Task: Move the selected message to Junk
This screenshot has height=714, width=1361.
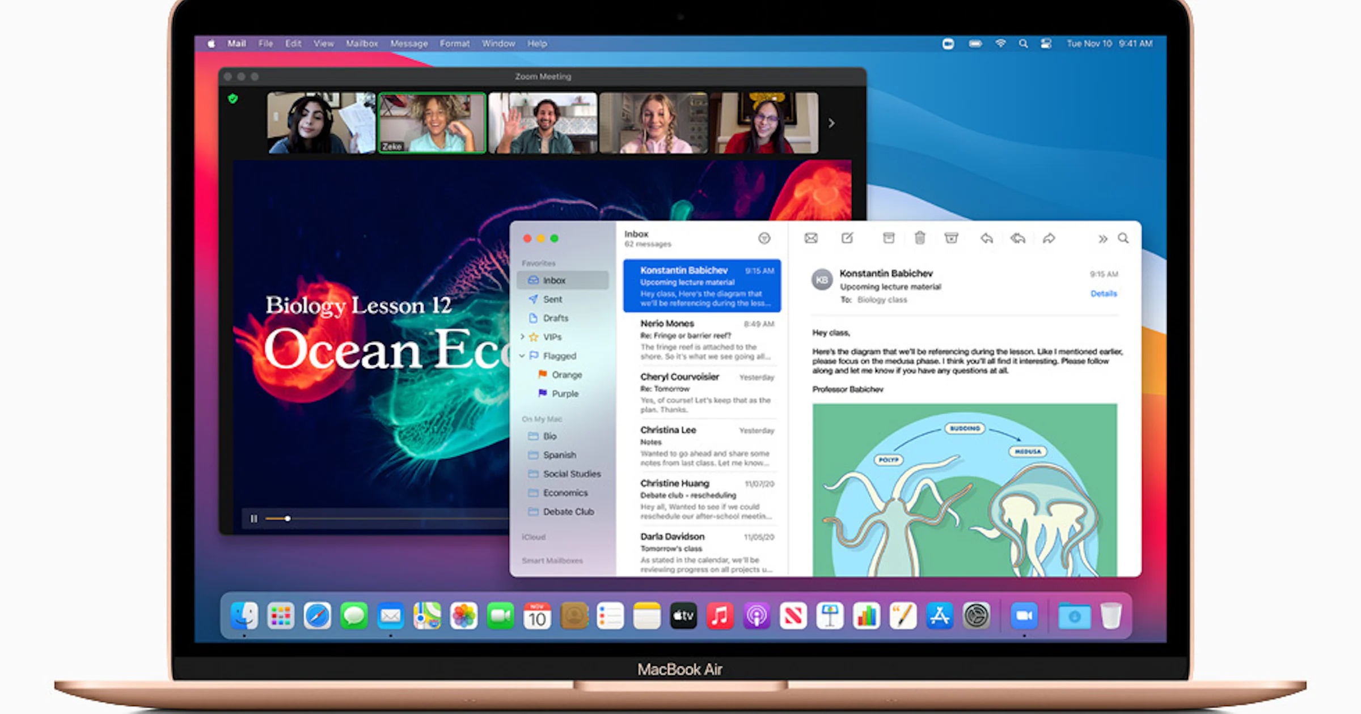Action: 952,238
